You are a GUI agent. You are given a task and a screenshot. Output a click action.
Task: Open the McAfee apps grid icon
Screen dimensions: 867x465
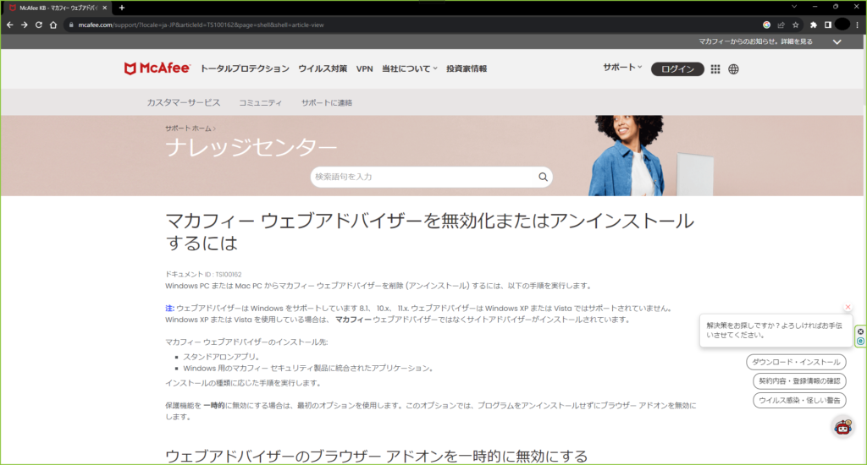(715, 69)
